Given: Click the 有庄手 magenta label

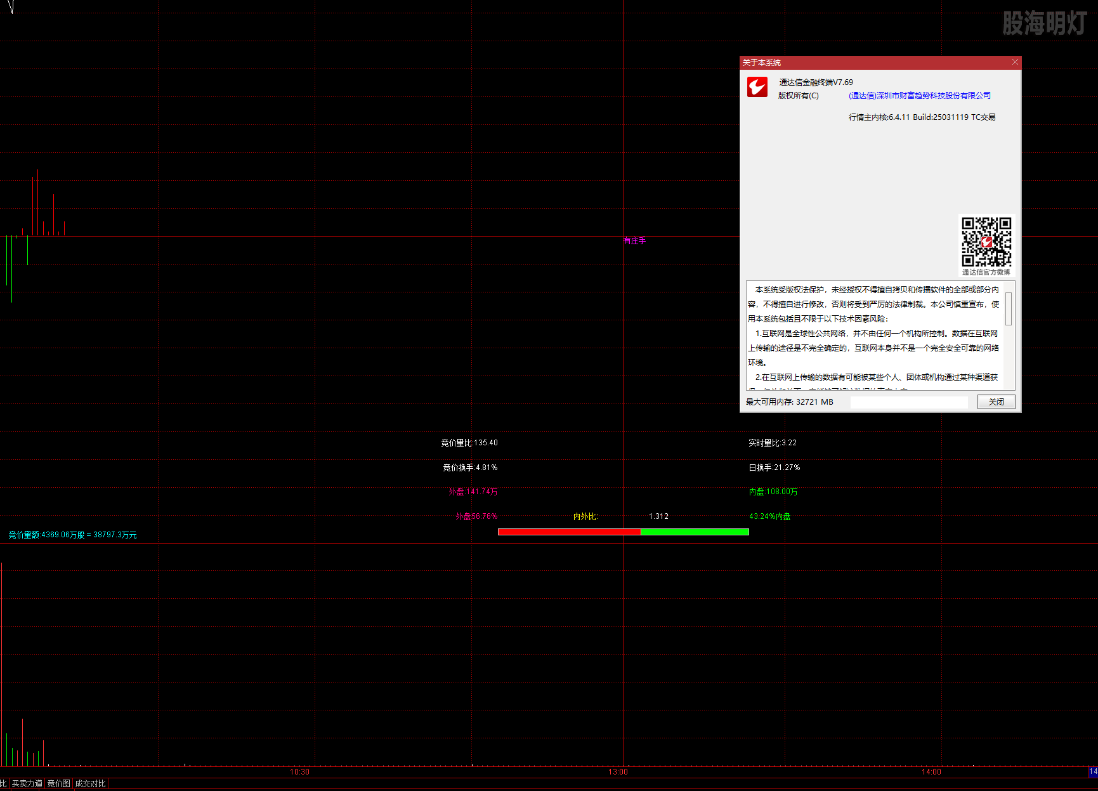Looking at the screenshot, I should [634, 241].
